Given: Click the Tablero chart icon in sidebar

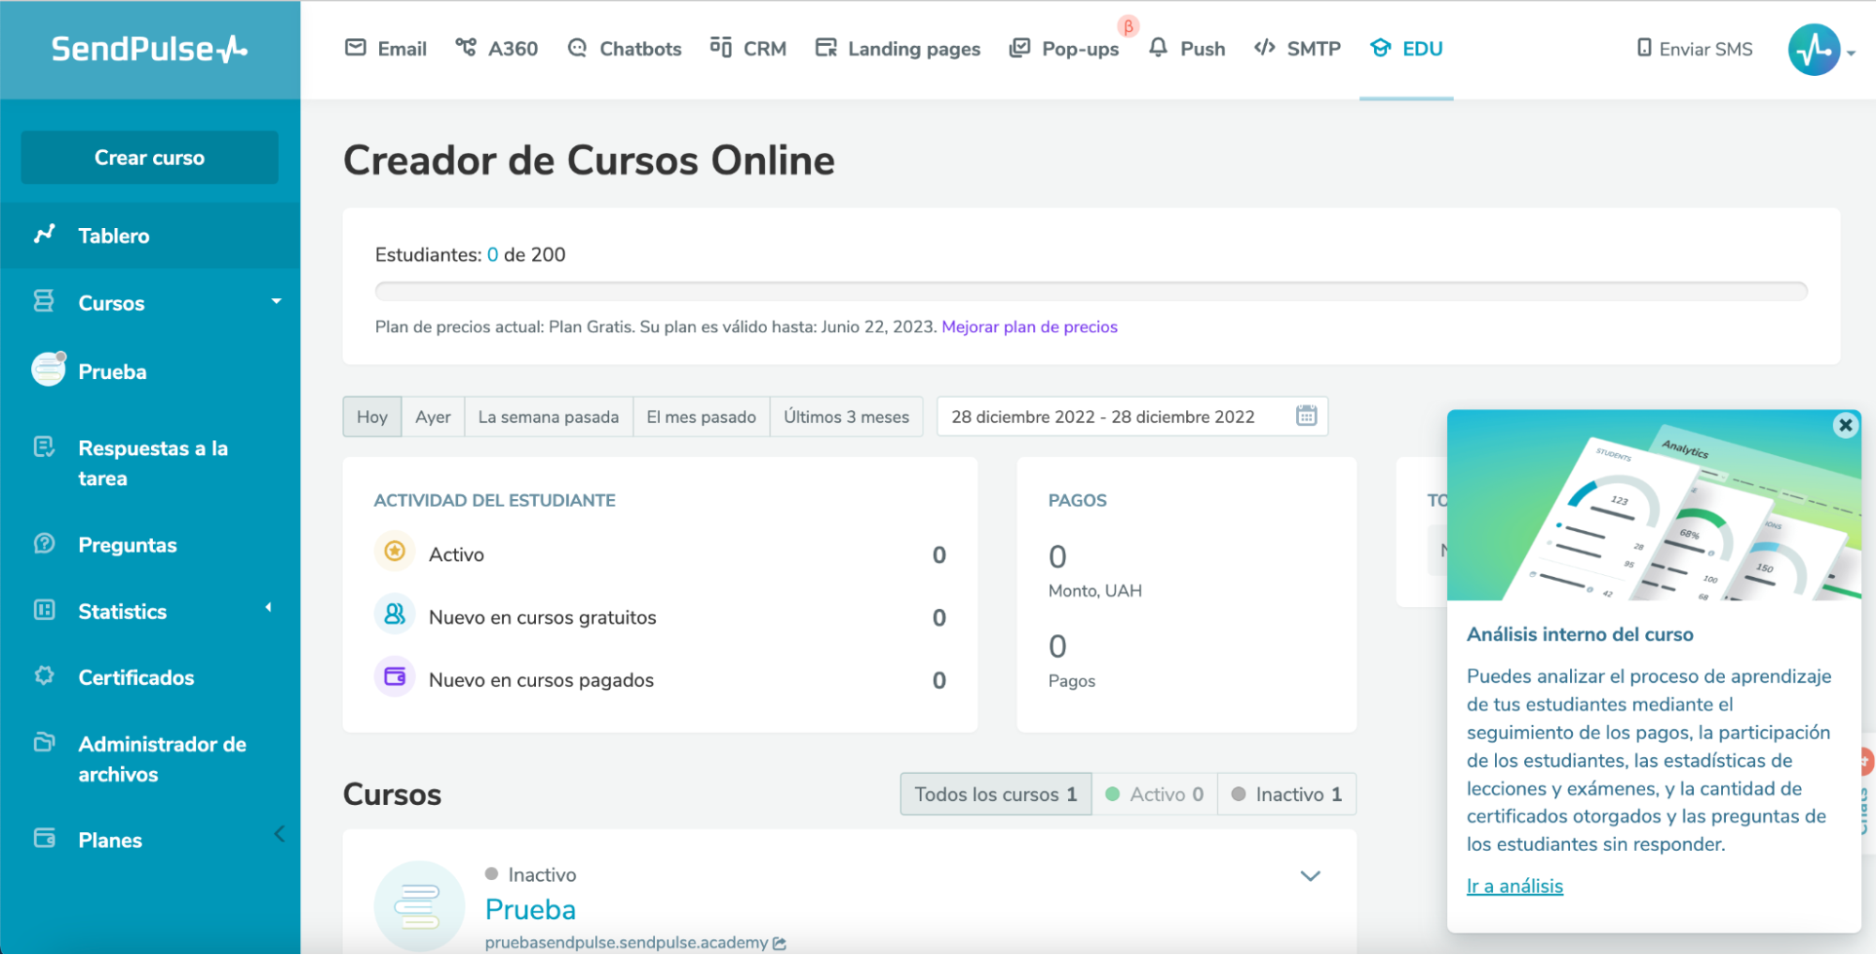Looking at the screenshot, I should (44, 235).
